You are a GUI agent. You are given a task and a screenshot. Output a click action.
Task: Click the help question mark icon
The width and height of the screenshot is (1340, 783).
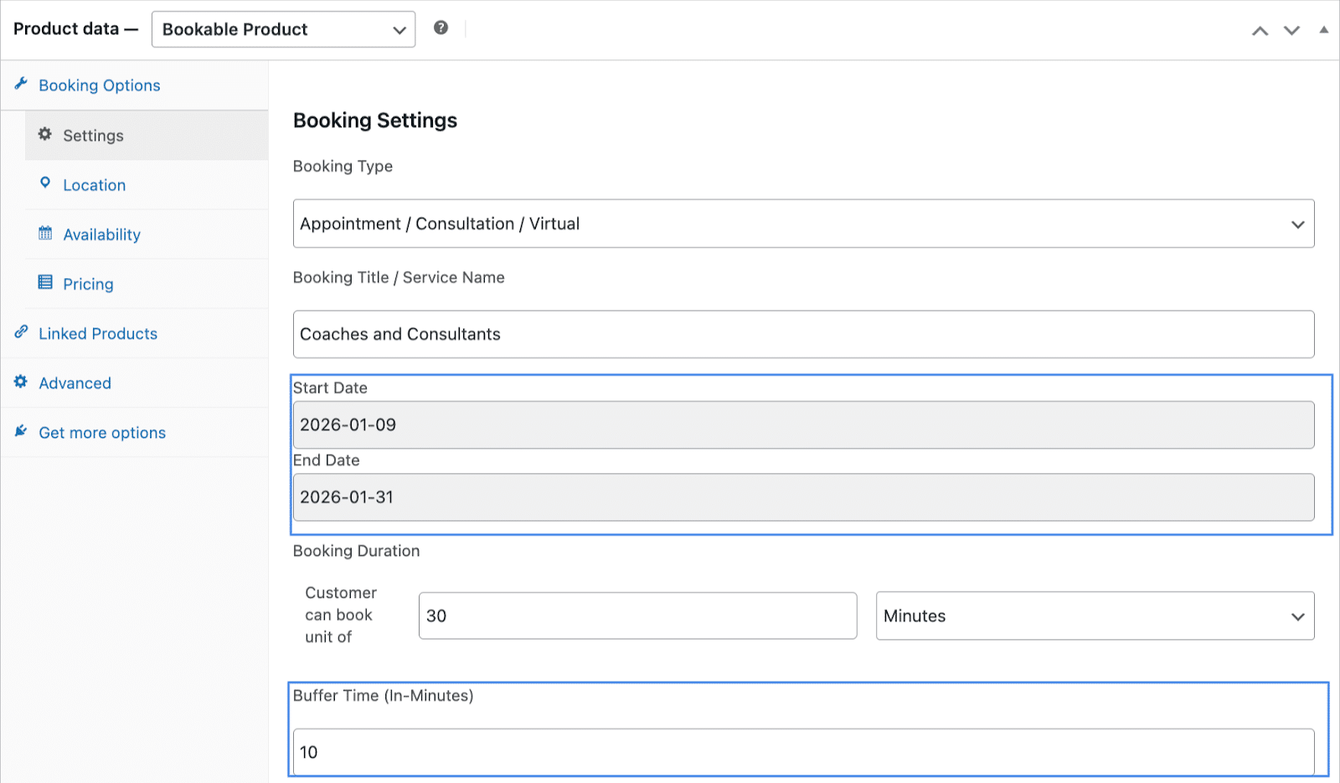(x=441, y=28)
